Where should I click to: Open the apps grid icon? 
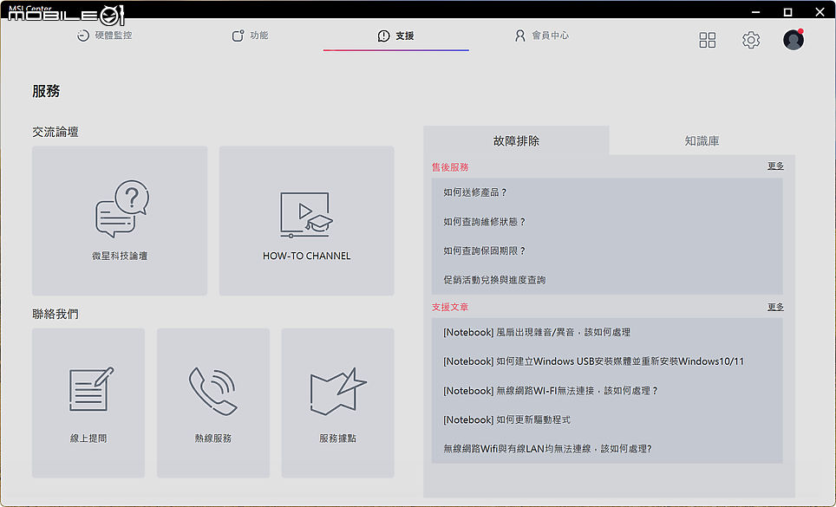coord(707,40)
